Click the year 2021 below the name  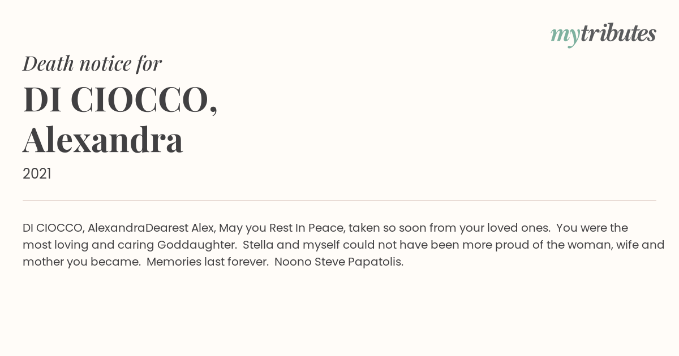pyautogui.click(x=37, y=173)
